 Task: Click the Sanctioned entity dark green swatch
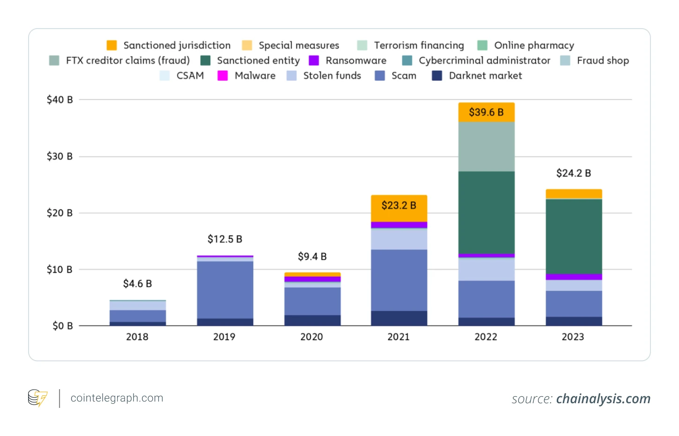(205, 60)
